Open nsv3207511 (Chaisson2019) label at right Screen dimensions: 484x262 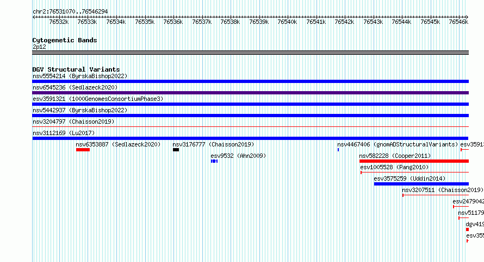[443, 190]
